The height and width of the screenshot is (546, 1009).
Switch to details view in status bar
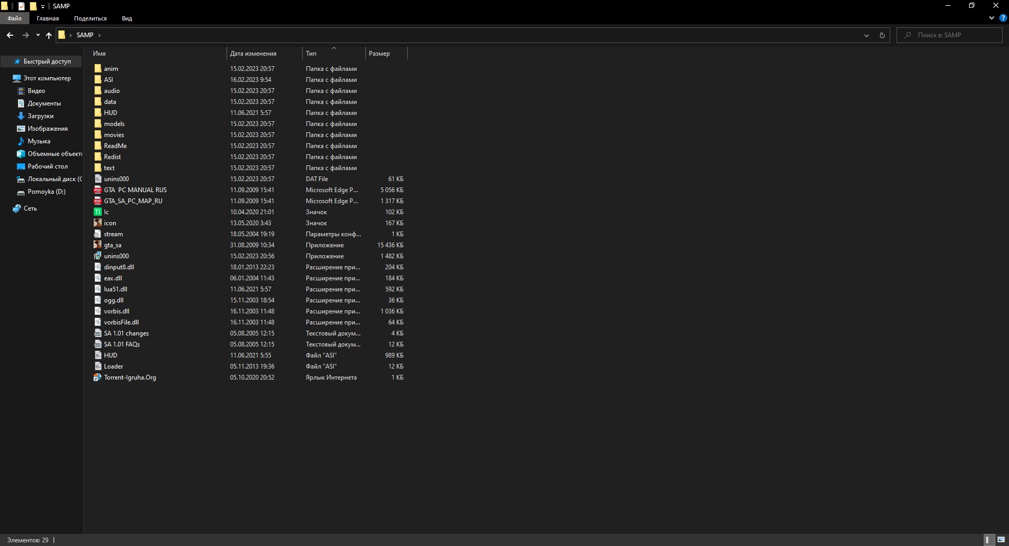coord(988,540)
